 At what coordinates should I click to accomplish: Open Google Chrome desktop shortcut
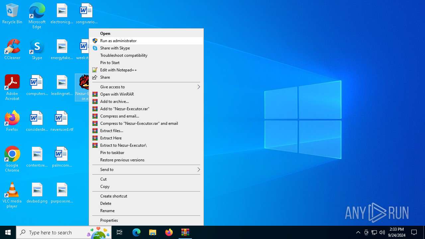[x=12, y=159]
